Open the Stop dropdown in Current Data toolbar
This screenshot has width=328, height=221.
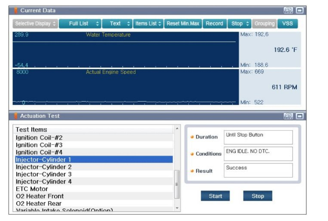point(239,24)
